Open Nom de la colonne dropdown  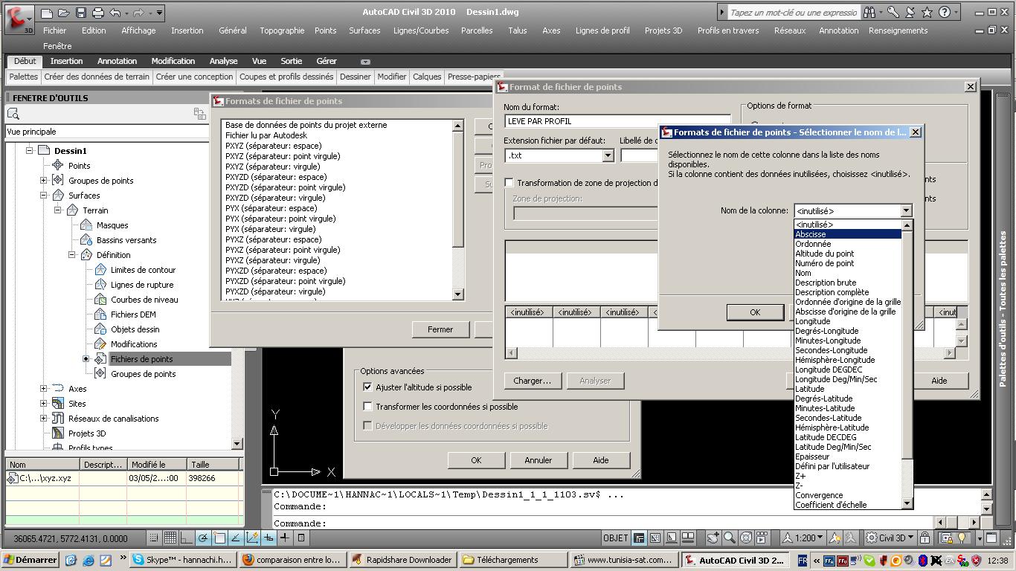906,211
